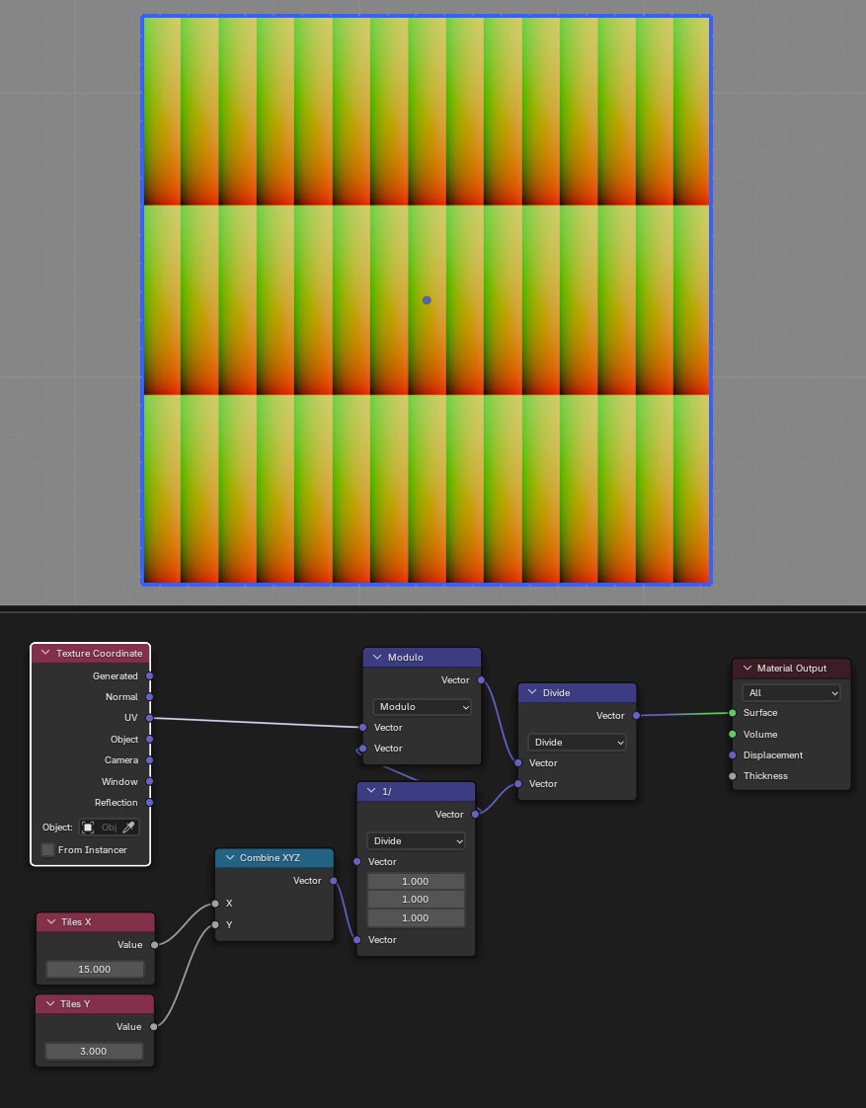Image resolution: width=866 pixels, height=1108 pixels.
Task: Click the Tiles Y Value output socket
Action: (x=154, y=1027)
